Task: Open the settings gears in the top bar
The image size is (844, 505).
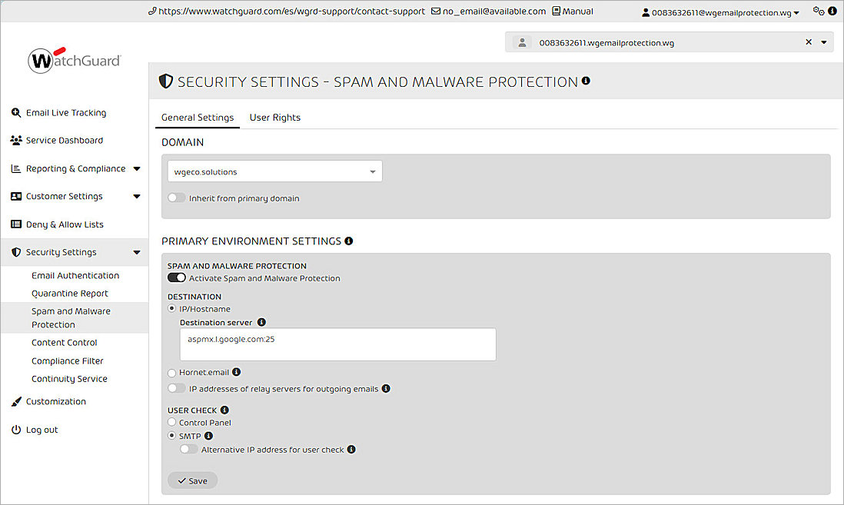Action: 818,11
